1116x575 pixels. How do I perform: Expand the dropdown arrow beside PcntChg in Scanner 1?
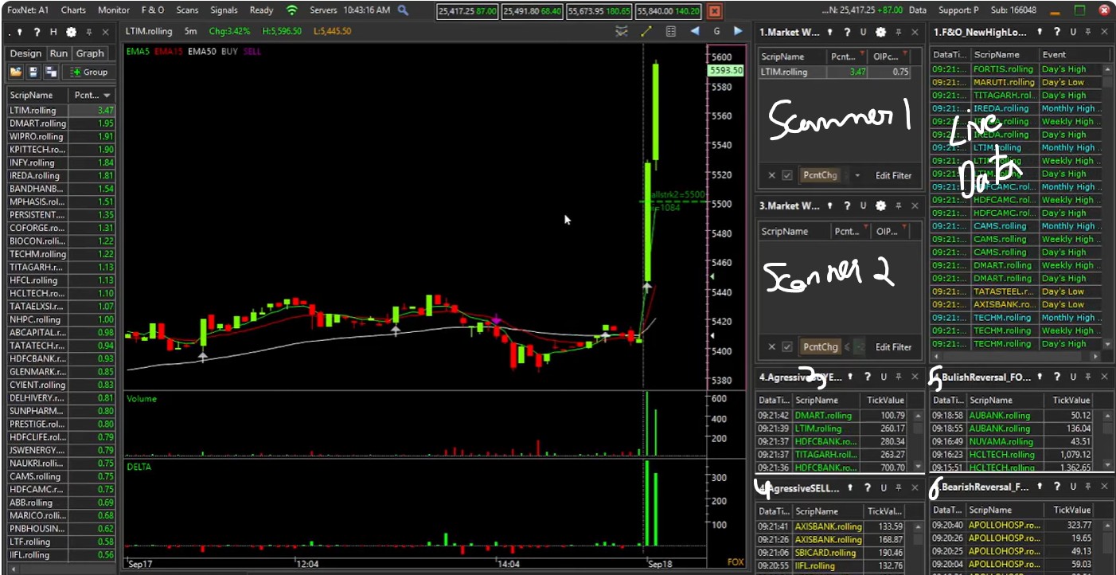tap(857, 175)
